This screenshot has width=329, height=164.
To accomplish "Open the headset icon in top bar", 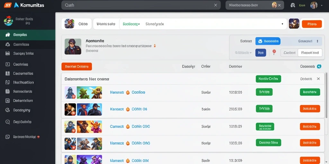I will [293, 5].
